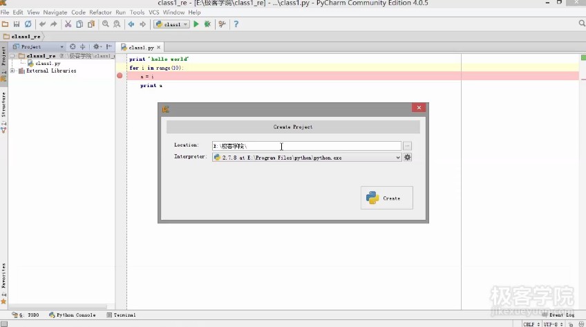Screen dimensions: 586x327
Task: Open the UTF-8 encoding selector
Action: (x=553, y=324)
